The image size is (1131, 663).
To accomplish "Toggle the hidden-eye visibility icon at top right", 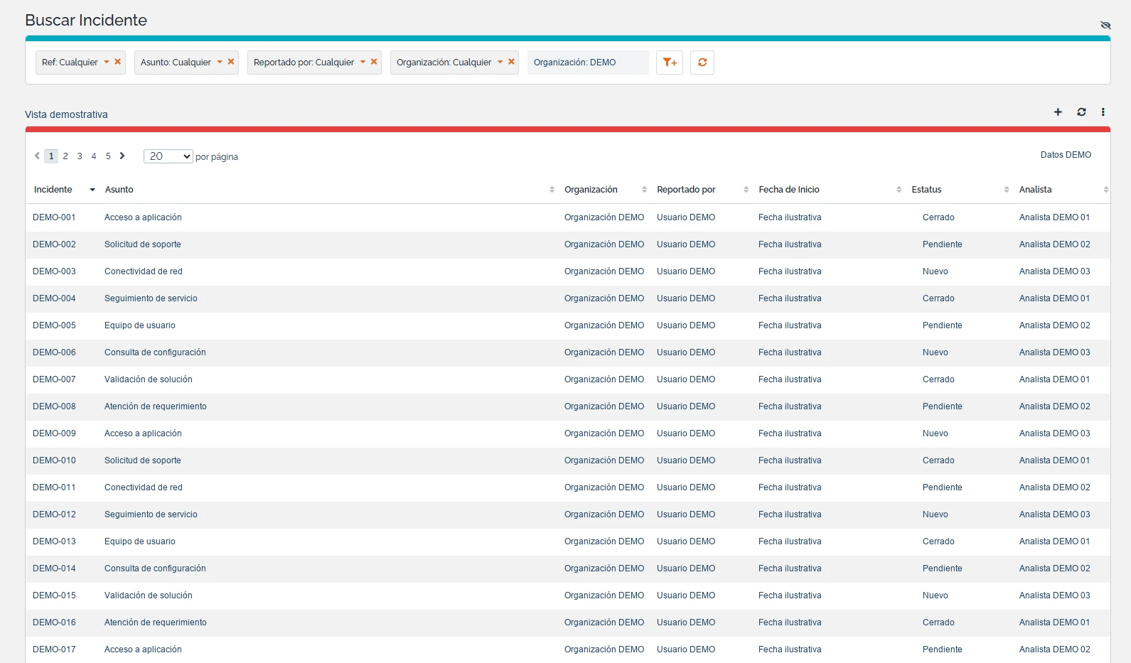I will 1105,25.
